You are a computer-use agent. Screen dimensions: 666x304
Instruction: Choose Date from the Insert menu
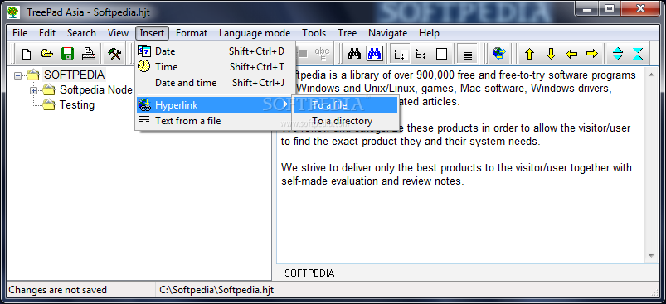click(215, 51)
